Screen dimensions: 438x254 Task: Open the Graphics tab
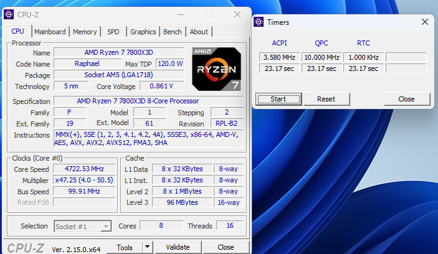pos(143,32)
